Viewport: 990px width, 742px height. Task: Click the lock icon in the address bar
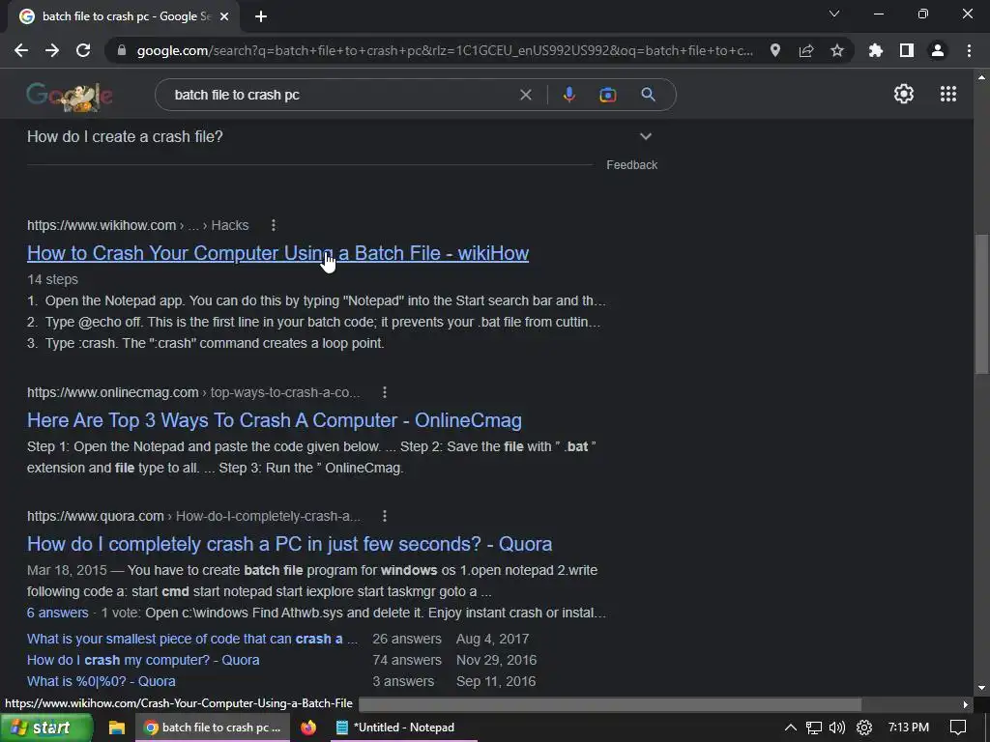tap(122, 50)
